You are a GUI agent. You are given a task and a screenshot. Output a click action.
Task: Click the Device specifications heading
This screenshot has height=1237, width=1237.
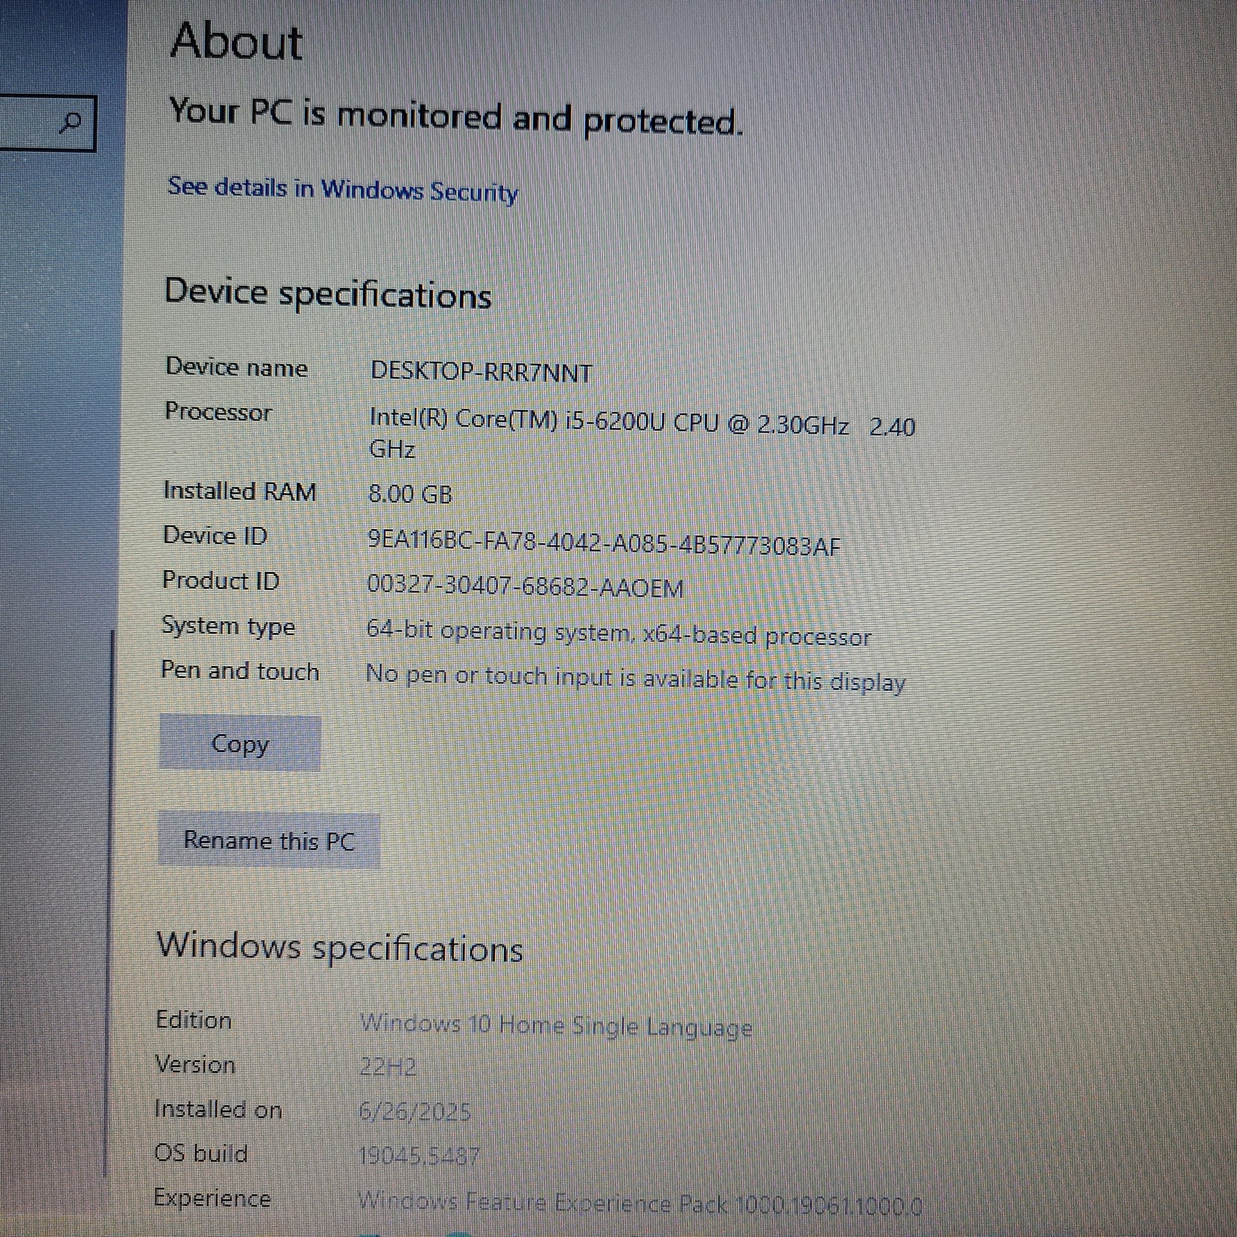click(x=328, y=293)
